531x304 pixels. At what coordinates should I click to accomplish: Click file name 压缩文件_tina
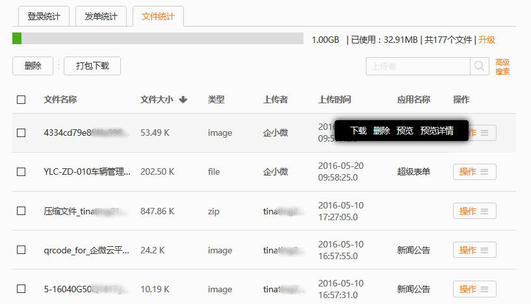(x=86, y=211)
